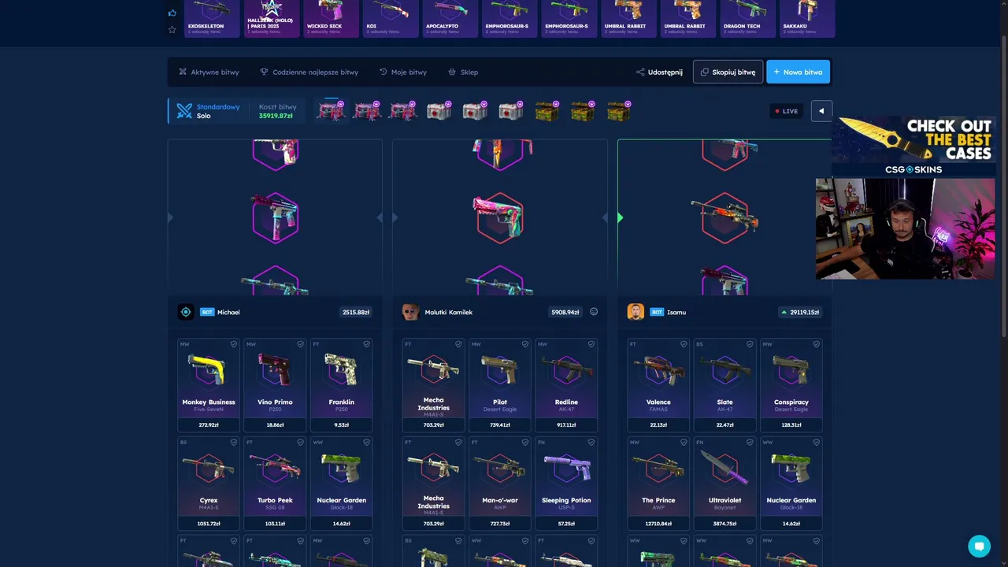Click the Skopiuj bitwę button
The width and height of the screenshot is (1008, 567).
728,72
